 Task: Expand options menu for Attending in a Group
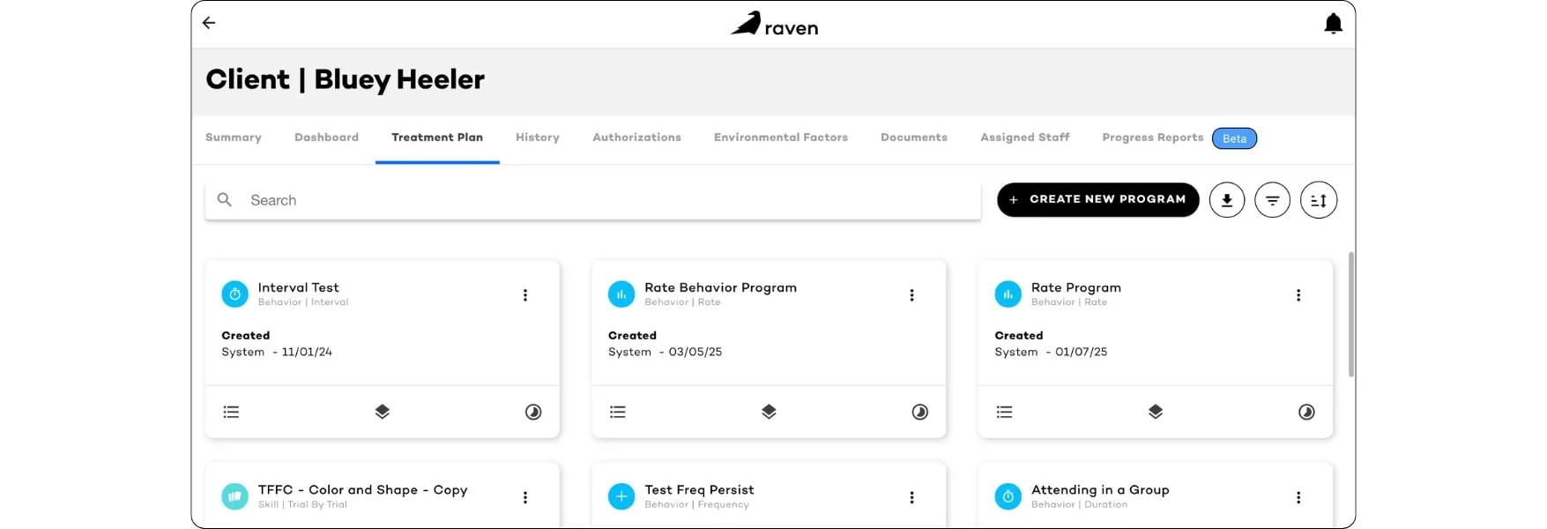click(1298, 497)
